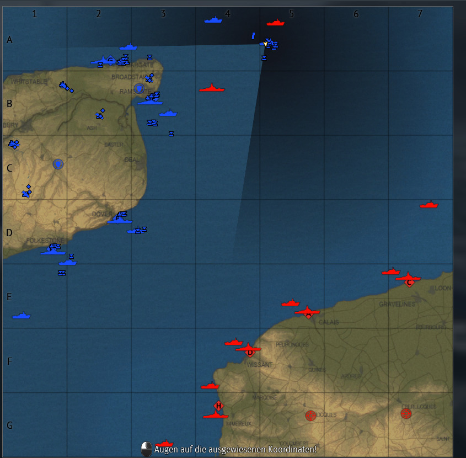Screen dimensions: 466x458
Task: Select the red enemy ship in square A5
Action: coord(275,23)
